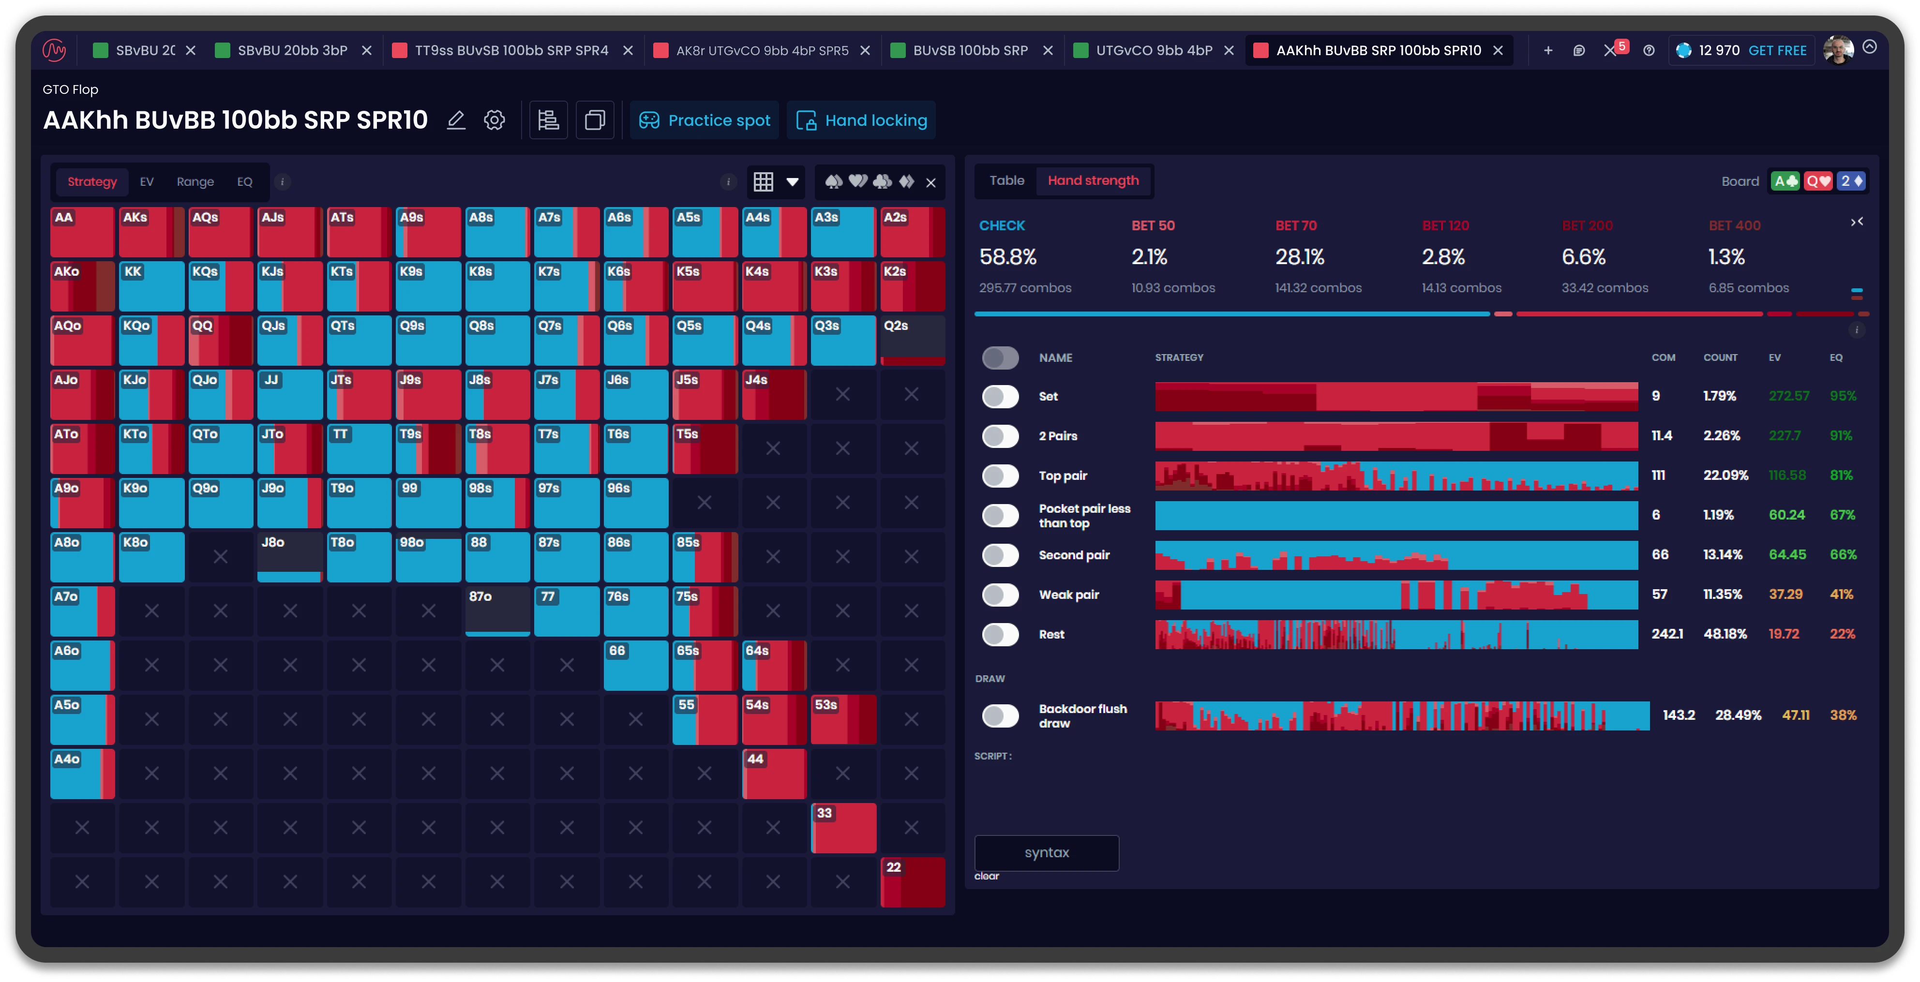Click the tree view icon button
Image resolution: width=1920 pixels, height=982 pixels.
(549, 120)
